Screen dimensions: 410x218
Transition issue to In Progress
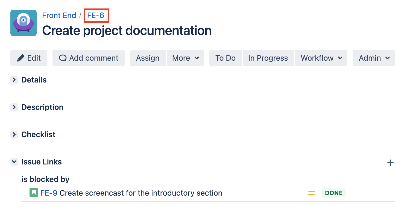pyautogui.click(x=268, y=58)
